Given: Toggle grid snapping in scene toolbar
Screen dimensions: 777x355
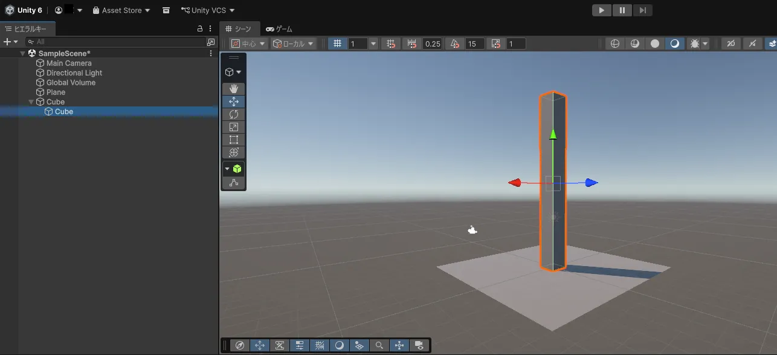Looking at the screenshot, I should tap(391, 44).
